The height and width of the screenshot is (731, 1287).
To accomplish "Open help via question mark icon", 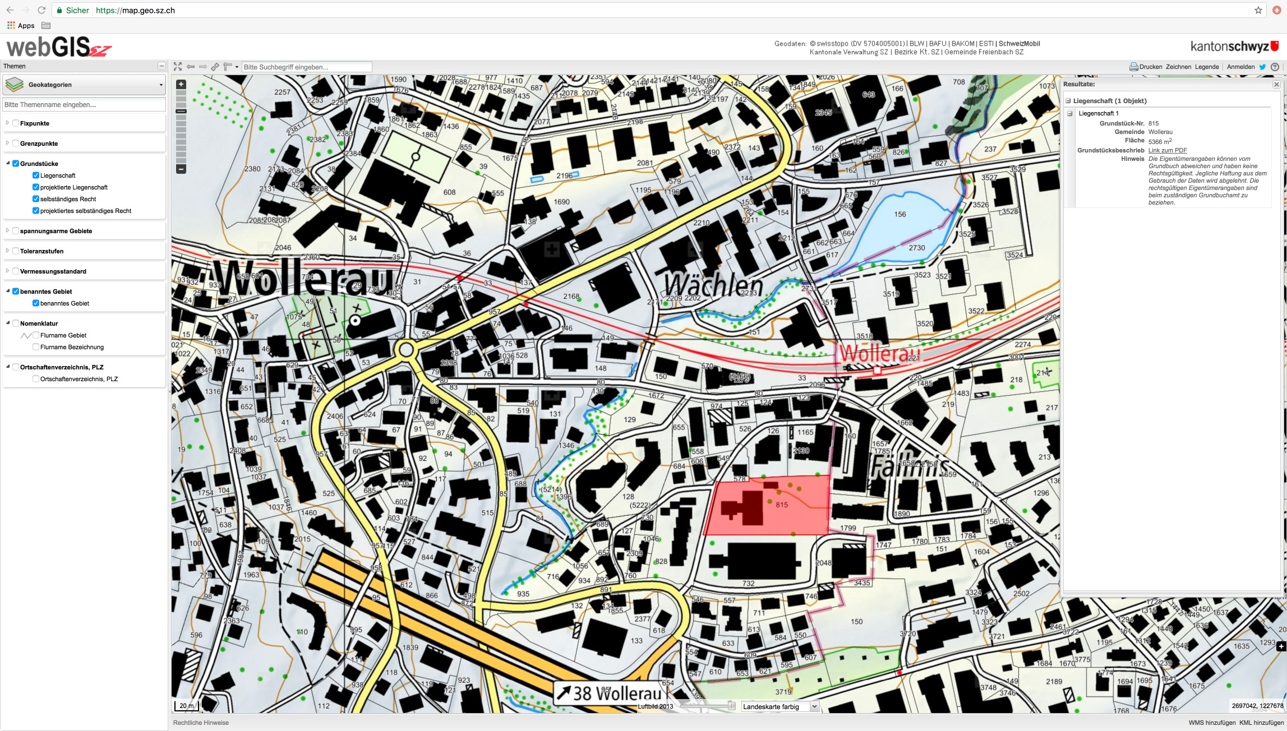I will [x=1275, y=67].
